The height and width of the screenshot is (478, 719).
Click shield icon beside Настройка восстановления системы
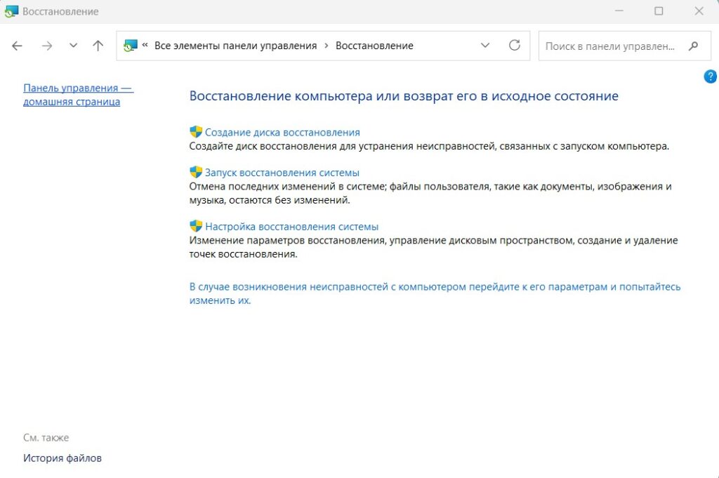[196, 226]
